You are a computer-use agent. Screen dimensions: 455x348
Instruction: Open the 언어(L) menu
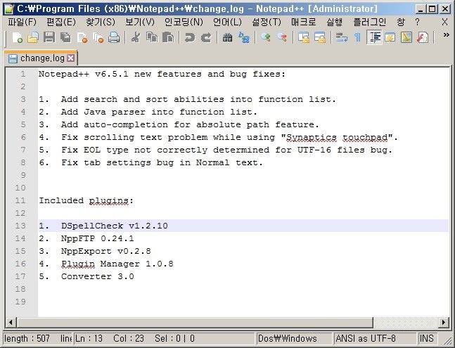[x=227, y=22]
